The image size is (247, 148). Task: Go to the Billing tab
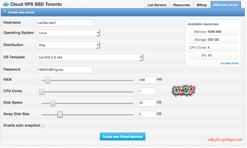[x=202, y=5]
